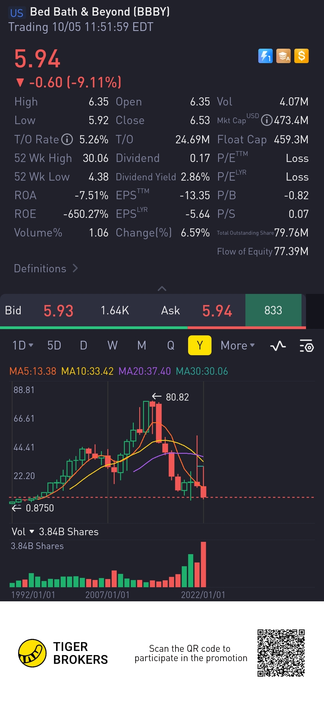Tap the 52 Wk Low value 4.38
This screenshot has height=705, width=324.
pos(98,177)
